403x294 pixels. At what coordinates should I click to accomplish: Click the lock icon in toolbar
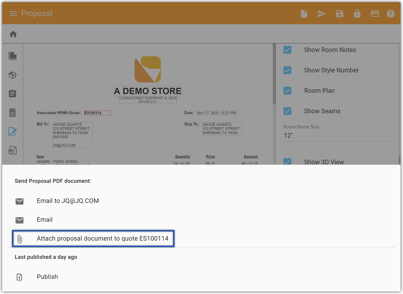(x=357, y=14)
